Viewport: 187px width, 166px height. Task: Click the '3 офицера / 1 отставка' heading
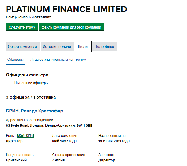(x=31, y=97)
